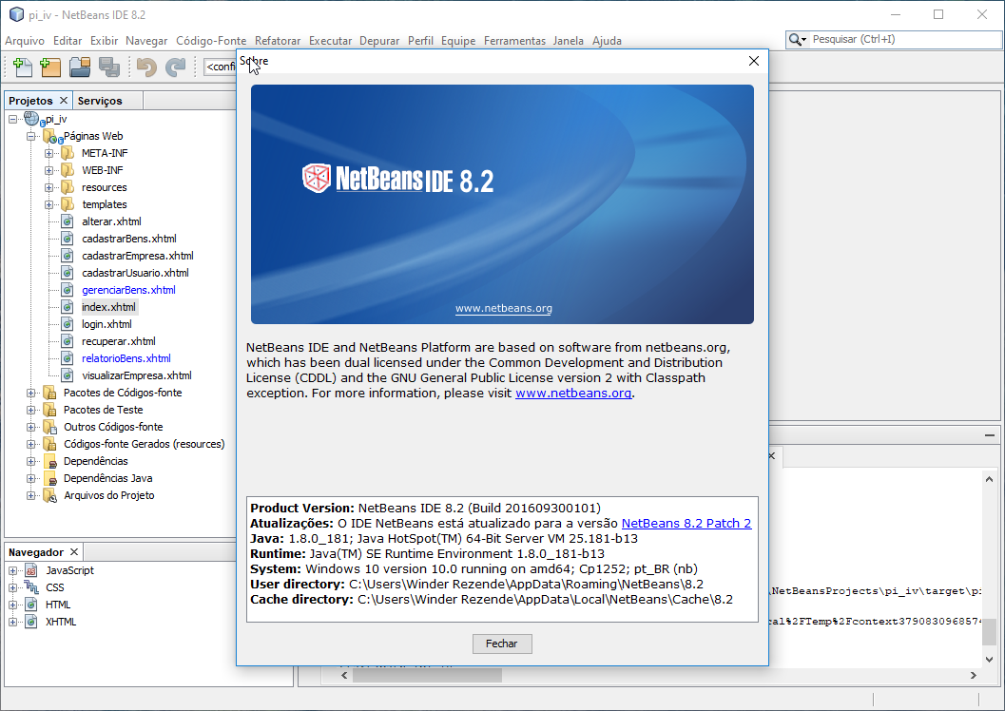
Task: Click the NetBeans logo cube in splash
Action: 316,178
